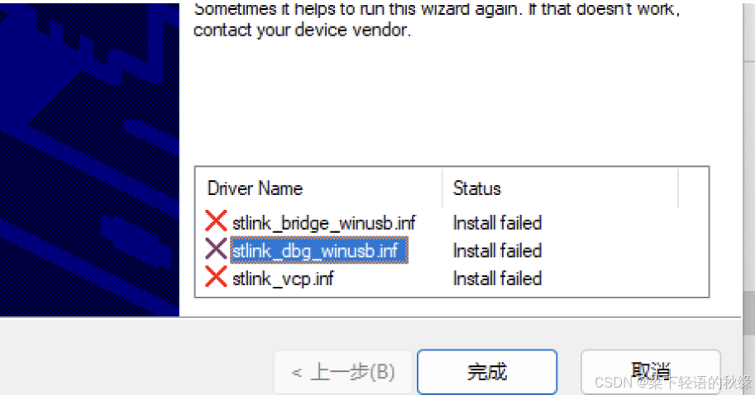Click the disabled 上一步(B) back button

click(343, 372)
